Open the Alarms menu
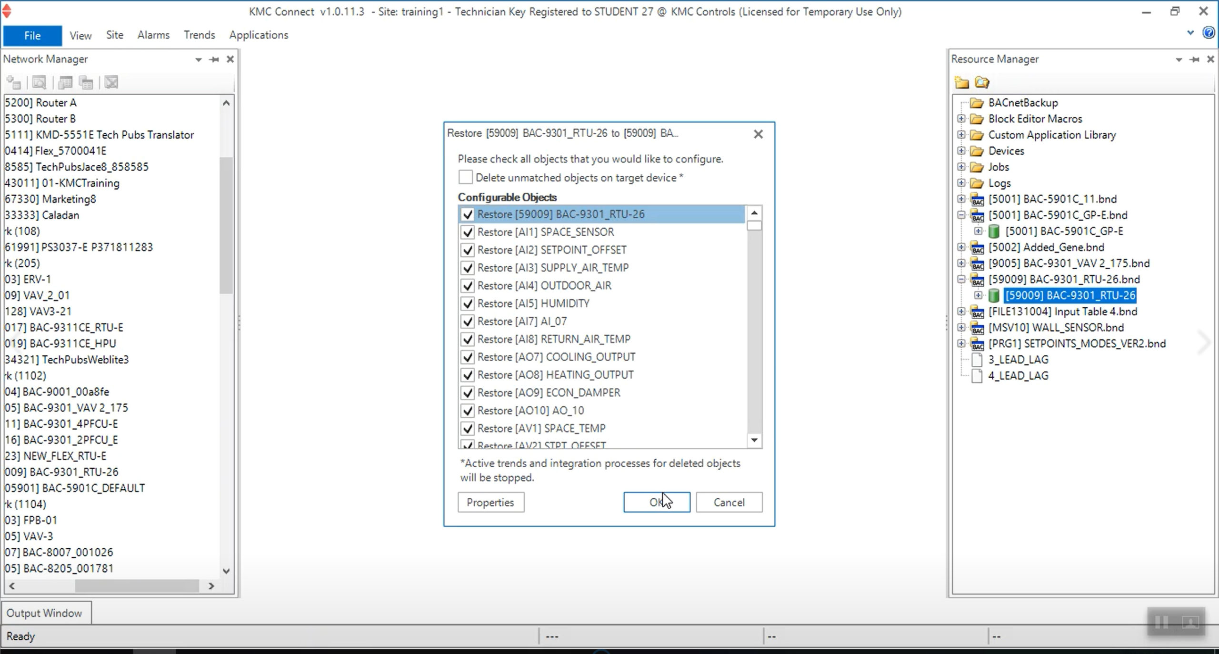 coord(152,35)
